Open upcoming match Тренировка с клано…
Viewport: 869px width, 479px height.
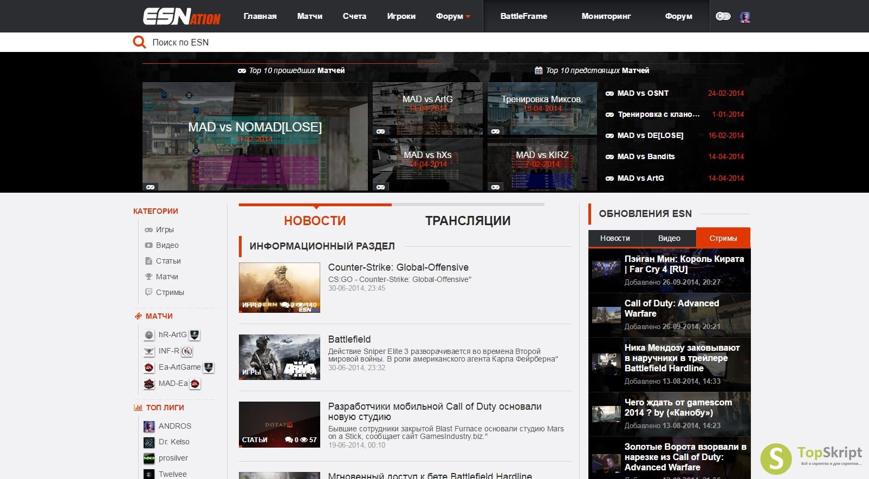click(659, 114)
